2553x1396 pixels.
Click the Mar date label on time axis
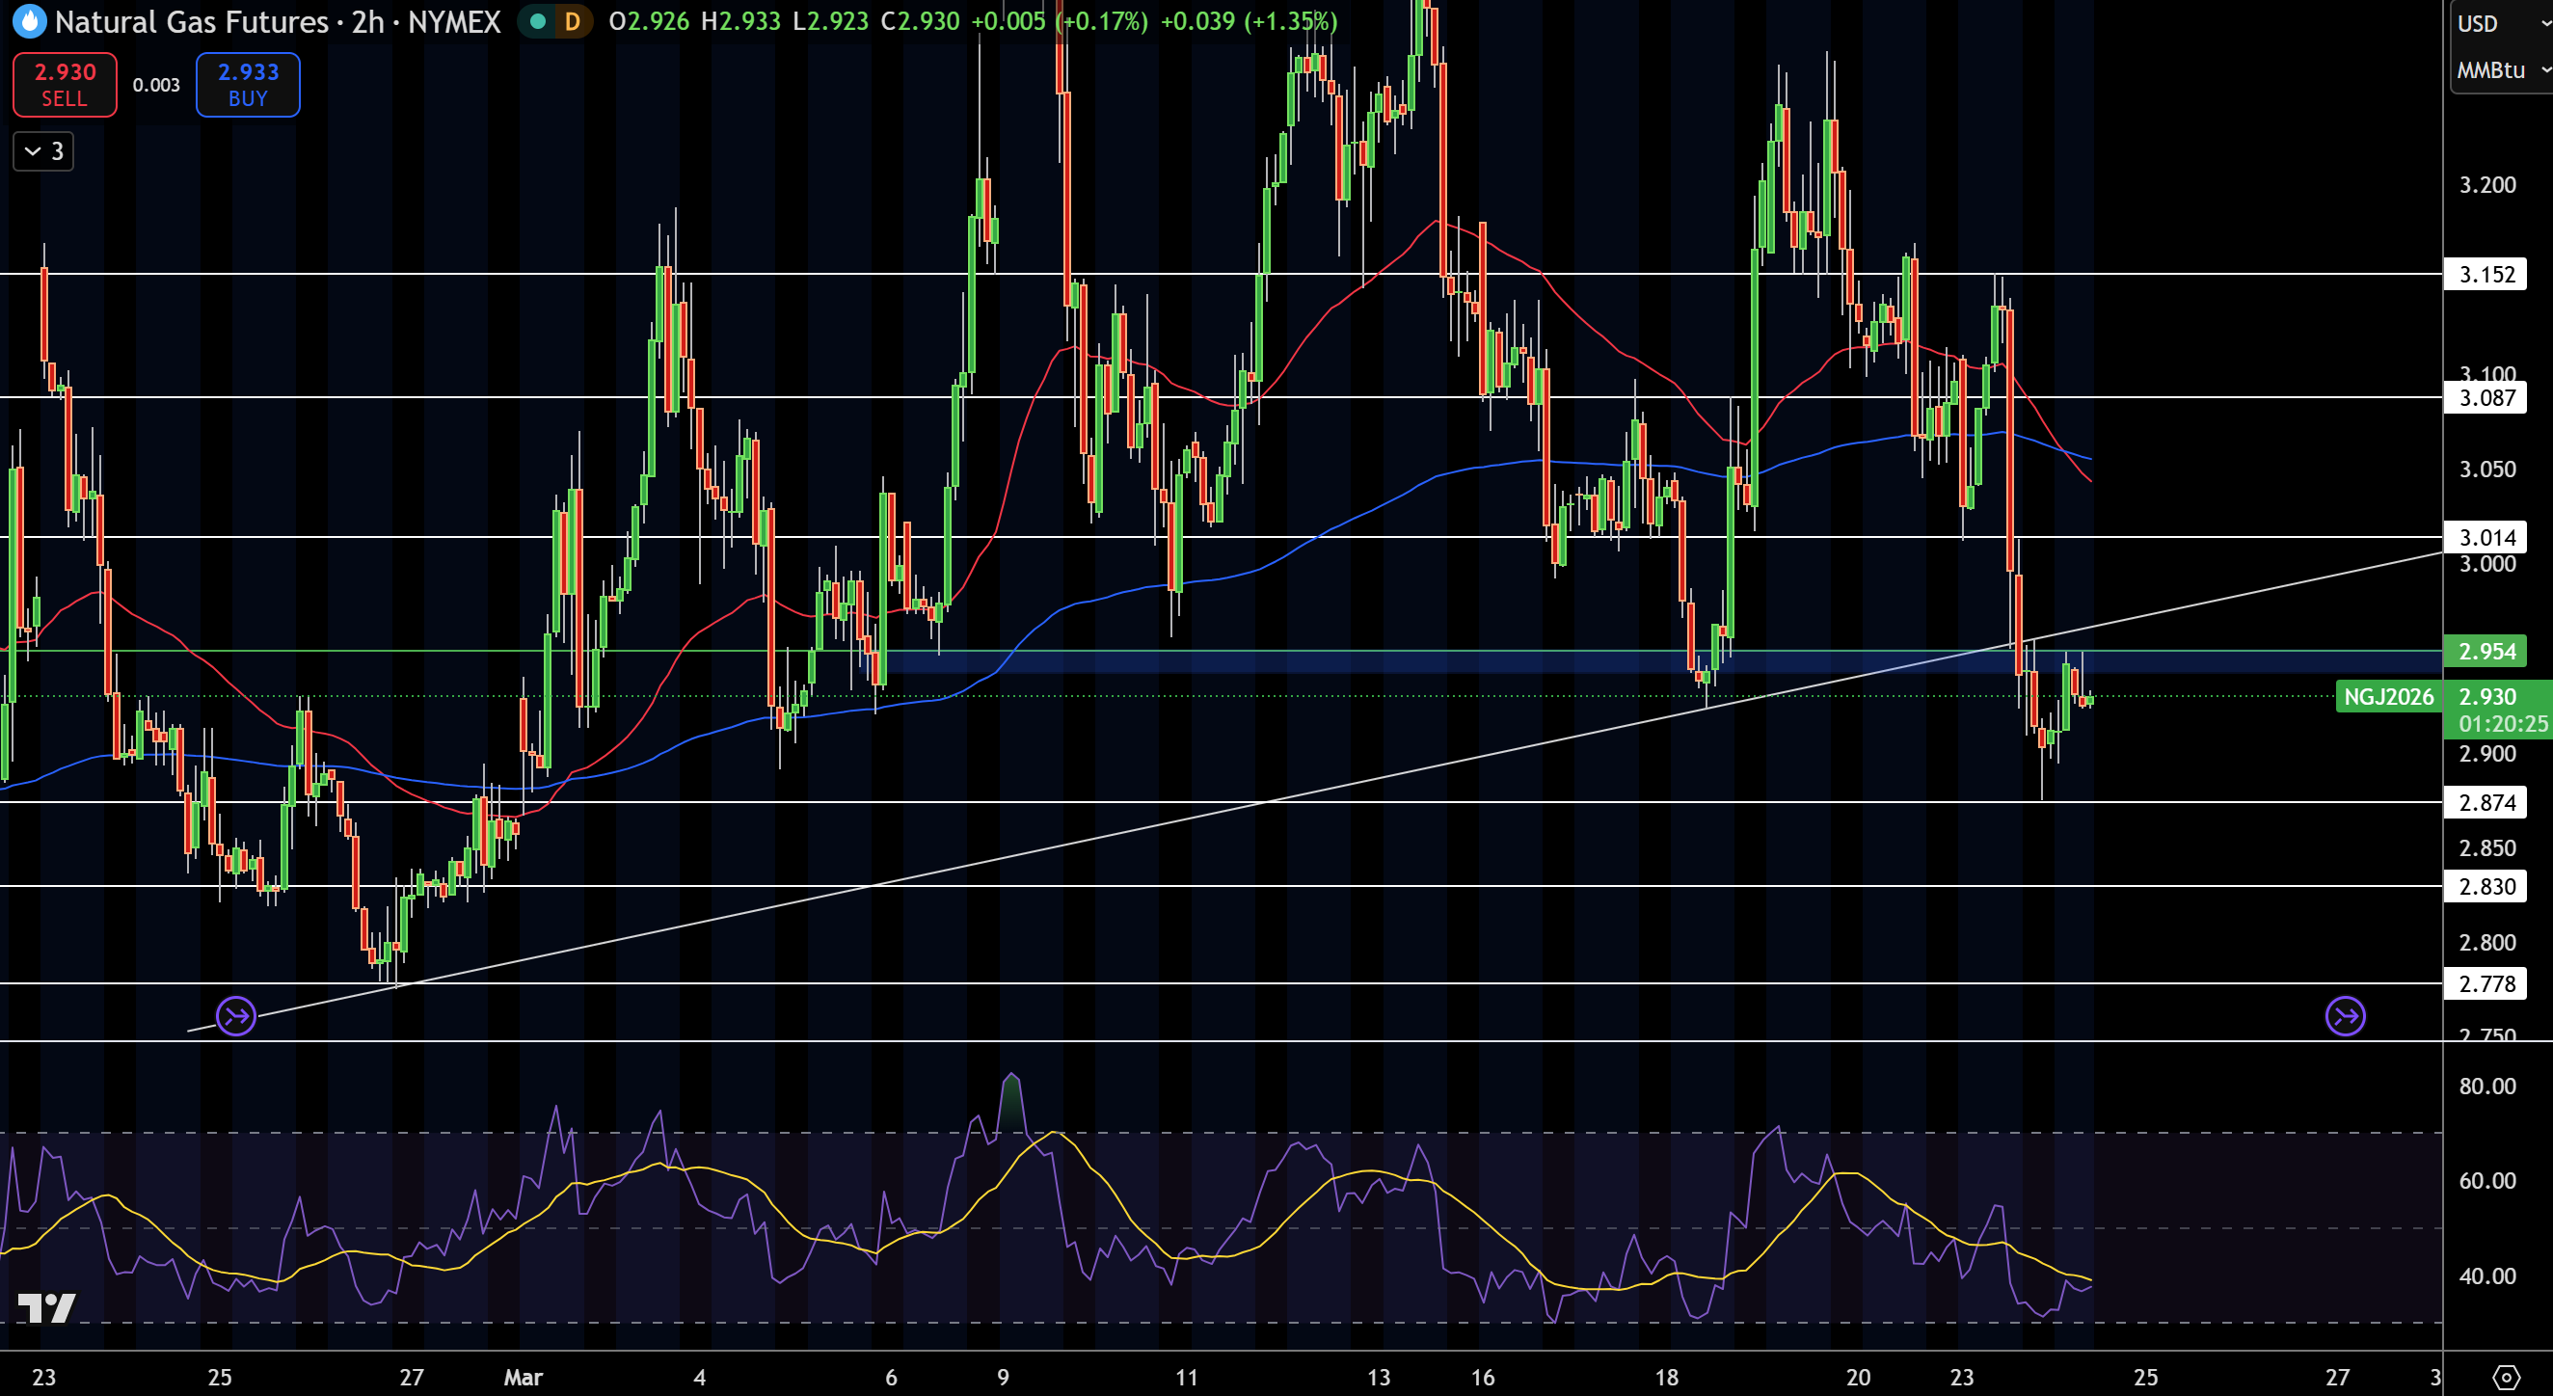click(524, 1377)
